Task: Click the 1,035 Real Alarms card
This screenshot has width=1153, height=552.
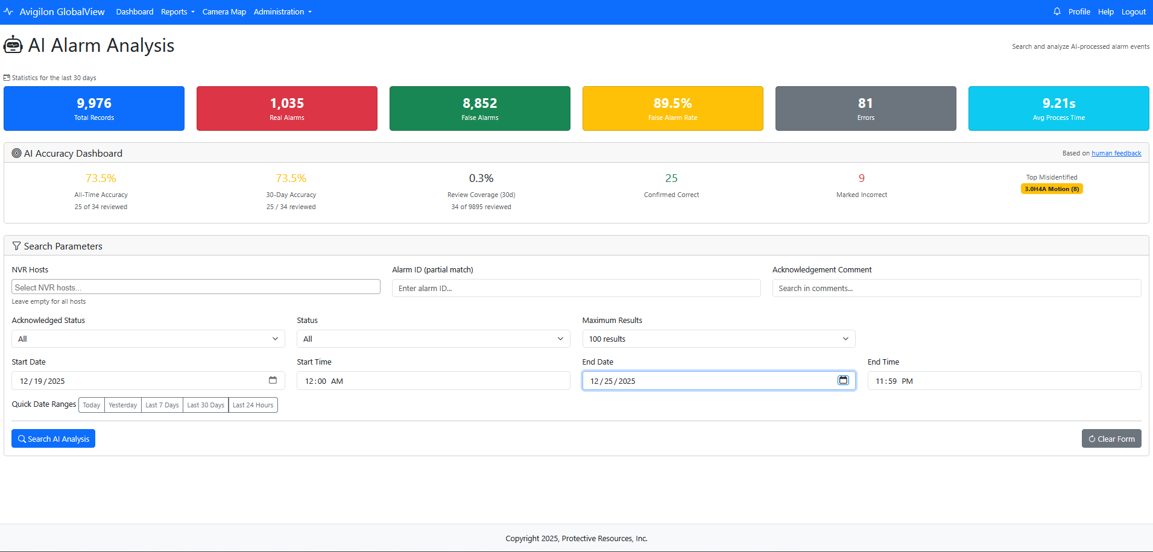Action: 287,108
